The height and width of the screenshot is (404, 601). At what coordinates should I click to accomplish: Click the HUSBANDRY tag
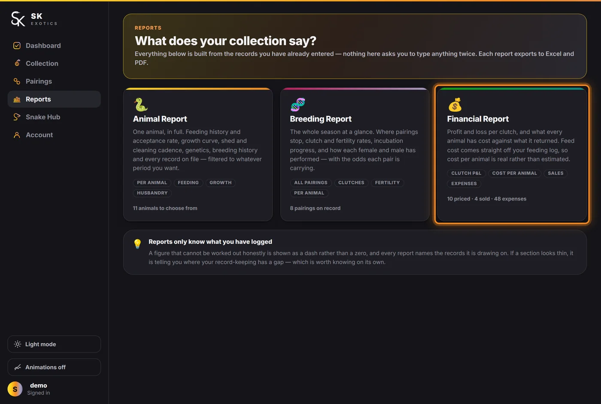pos(152,193)
